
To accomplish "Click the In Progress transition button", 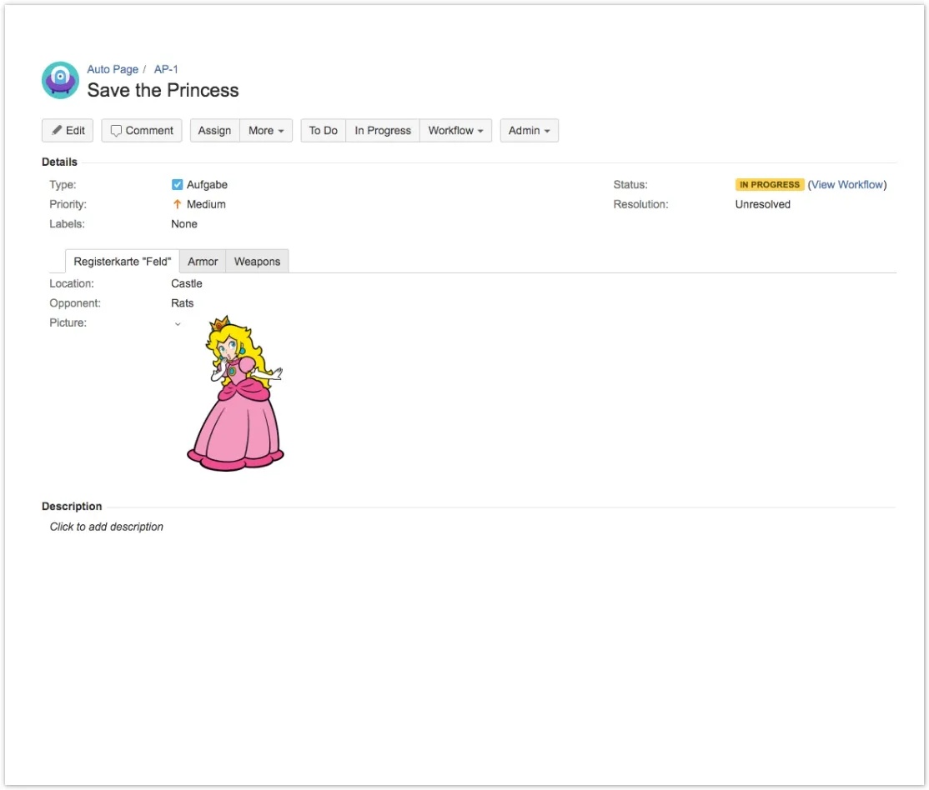I will click(383, 131).
